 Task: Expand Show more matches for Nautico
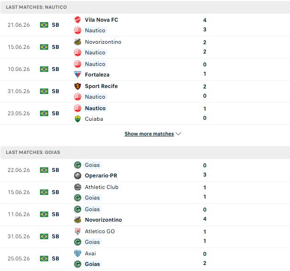click(149, 134)
